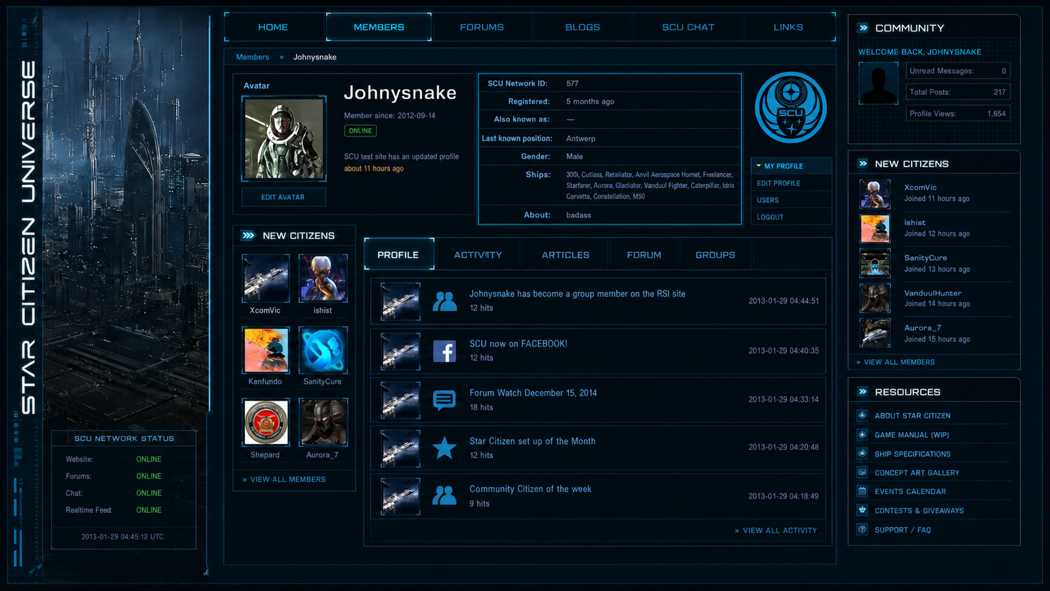
Task: Click ishist name in right New Citizens list
Action: tap(915, 223)
